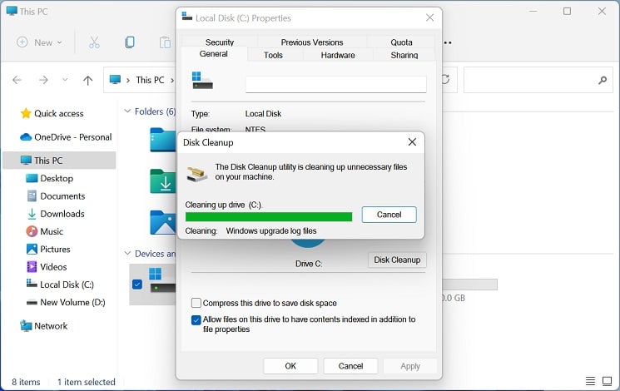Click the search magnifier icon
Screen dimensions: 620x391
coord(603,80)
